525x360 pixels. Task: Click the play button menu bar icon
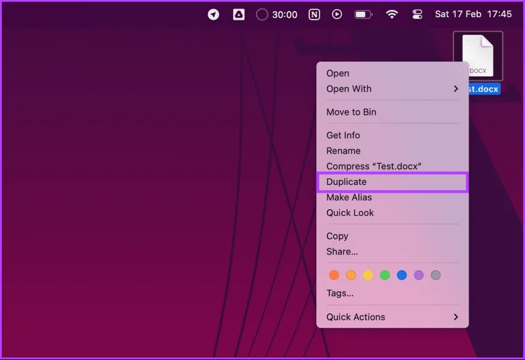click(337, 14)
